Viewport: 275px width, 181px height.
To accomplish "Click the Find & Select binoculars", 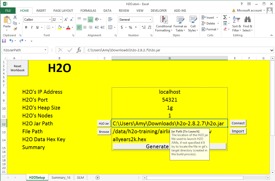I will [247, 24].
